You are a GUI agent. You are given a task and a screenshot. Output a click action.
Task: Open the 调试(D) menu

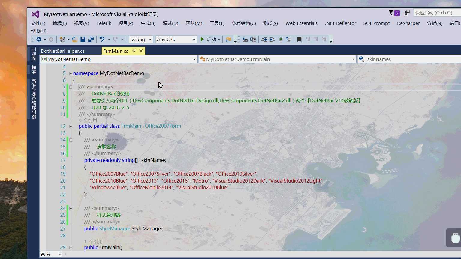click(x=170, y=23)
